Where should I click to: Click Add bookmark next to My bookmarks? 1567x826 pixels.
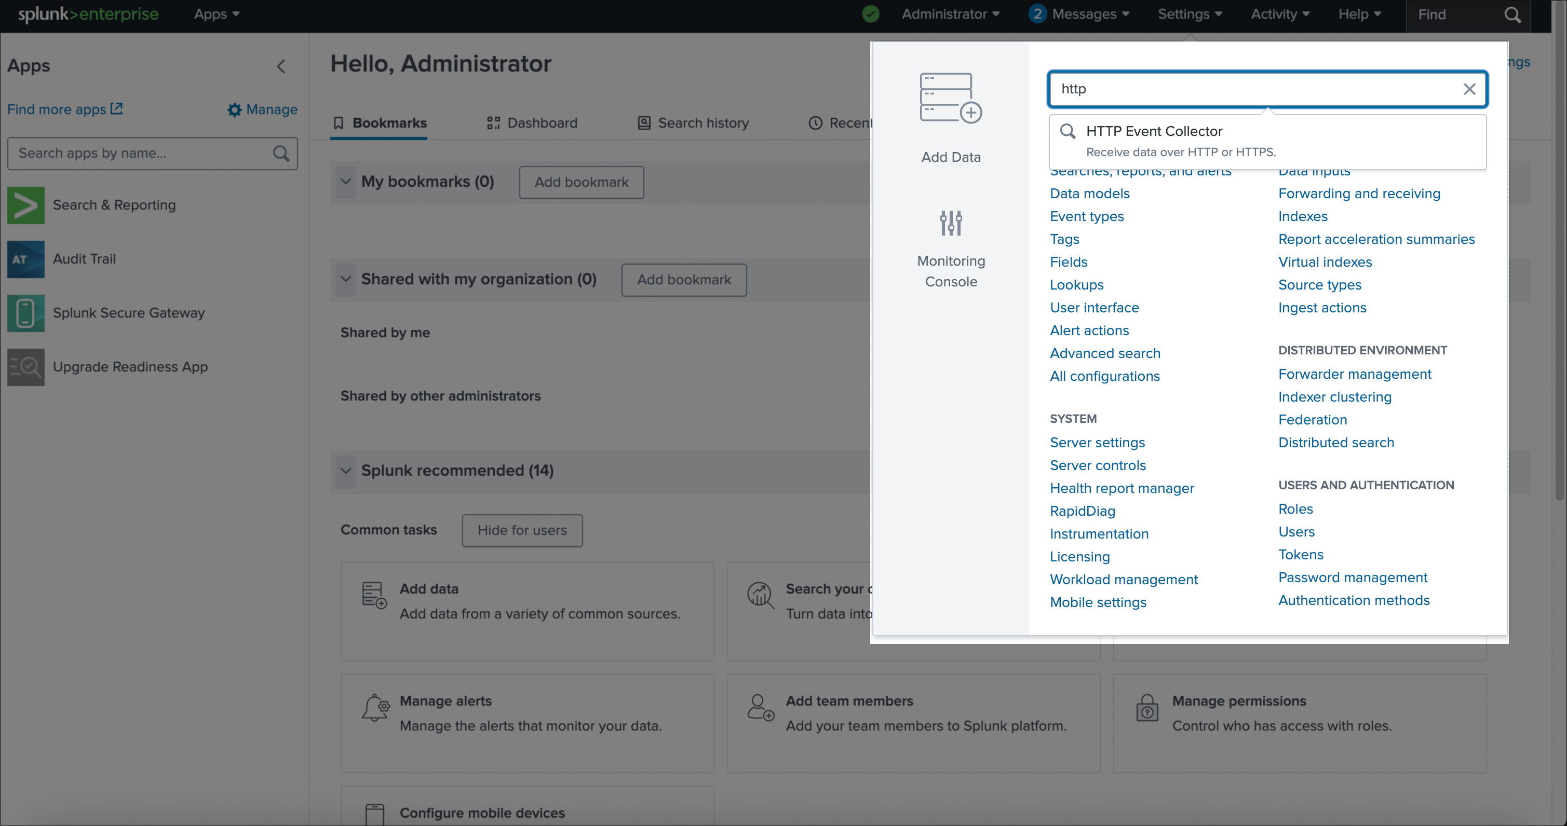click(581, 182)
